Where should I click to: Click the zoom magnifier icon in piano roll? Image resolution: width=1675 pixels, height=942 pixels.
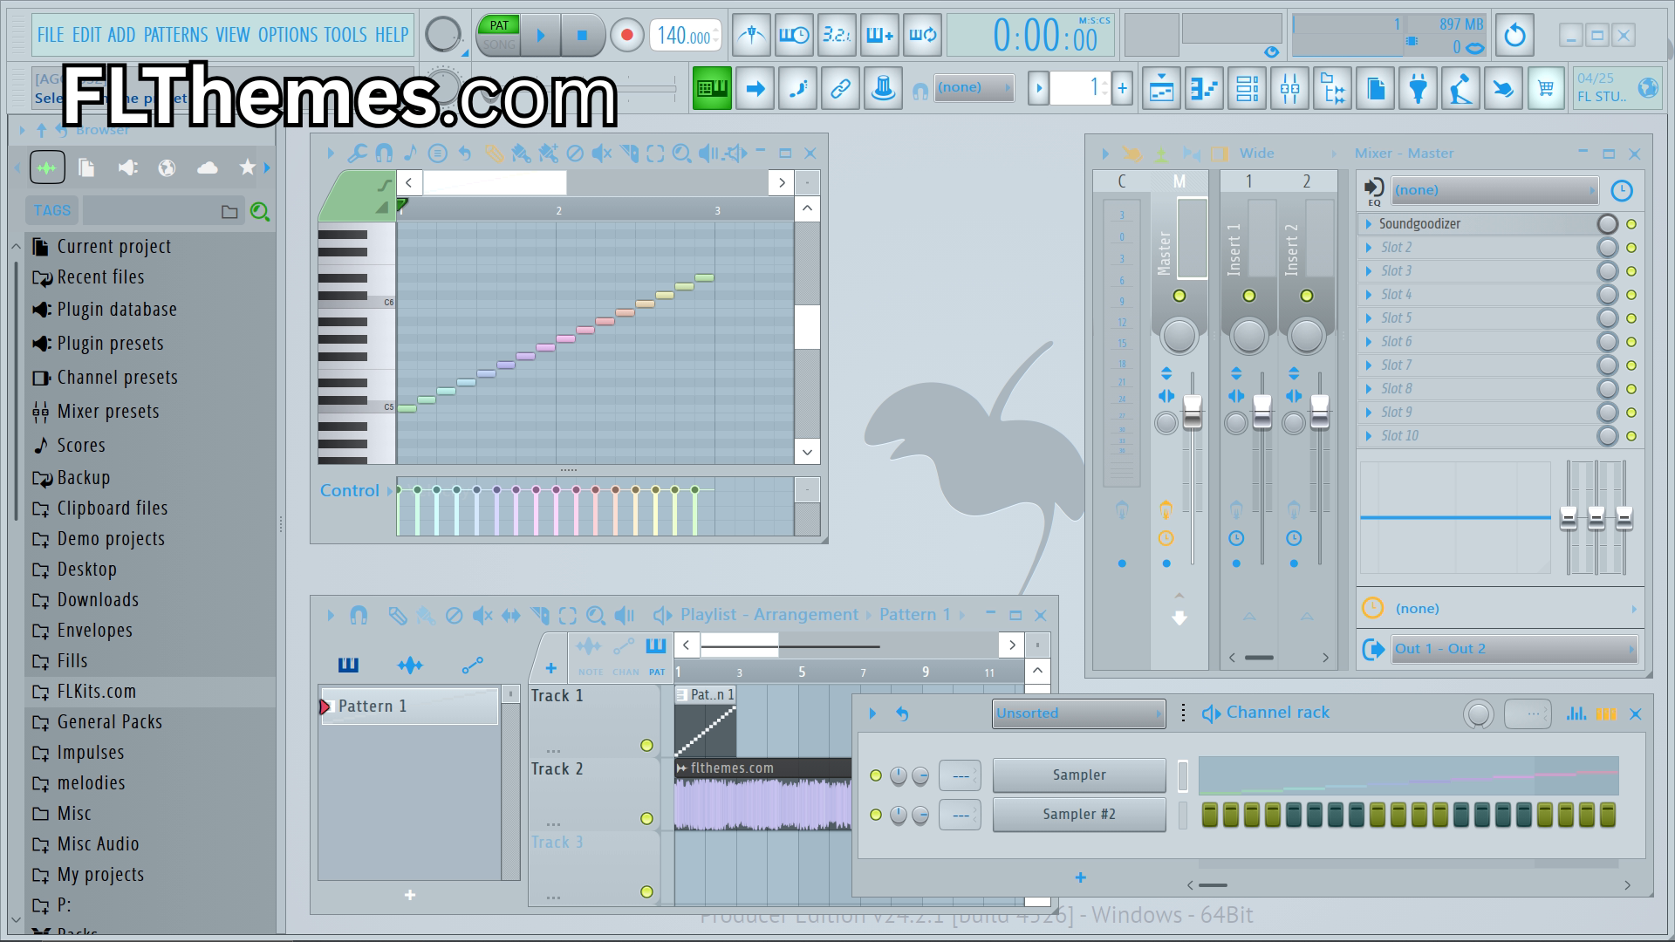[681, 154]
